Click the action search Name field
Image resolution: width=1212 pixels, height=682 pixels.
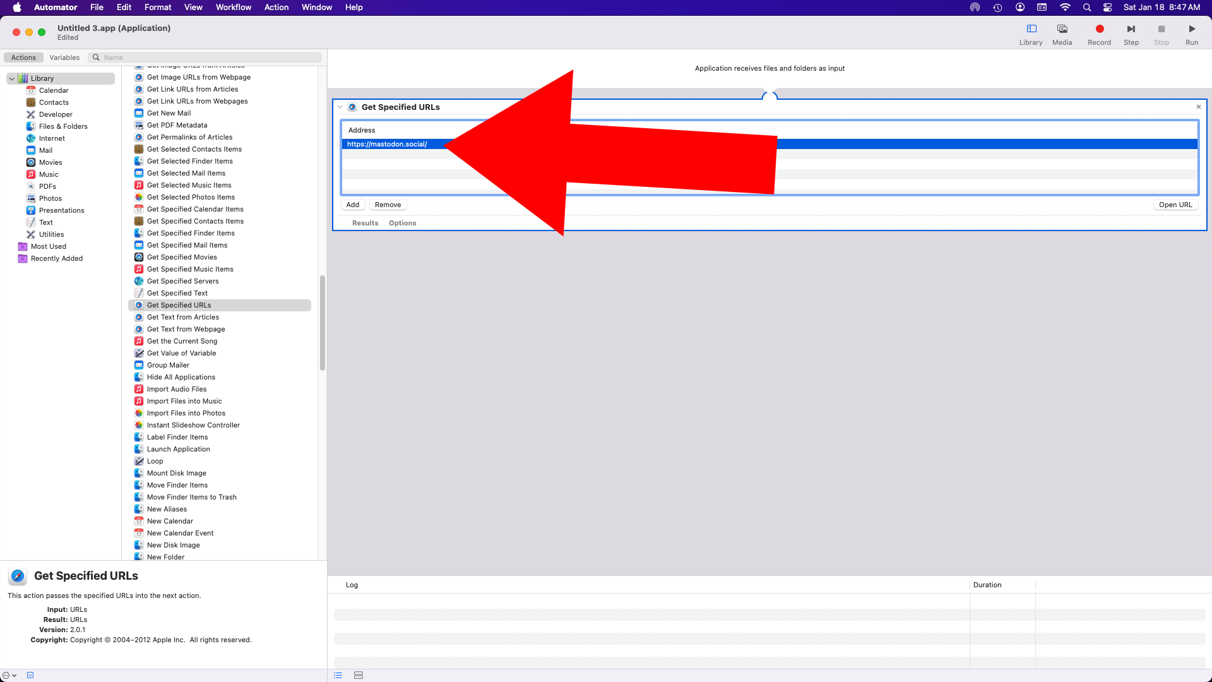coord(205,57)
